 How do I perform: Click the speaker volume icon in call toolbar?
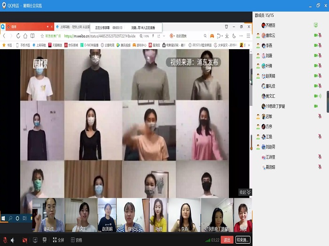[x=13, y=240]
